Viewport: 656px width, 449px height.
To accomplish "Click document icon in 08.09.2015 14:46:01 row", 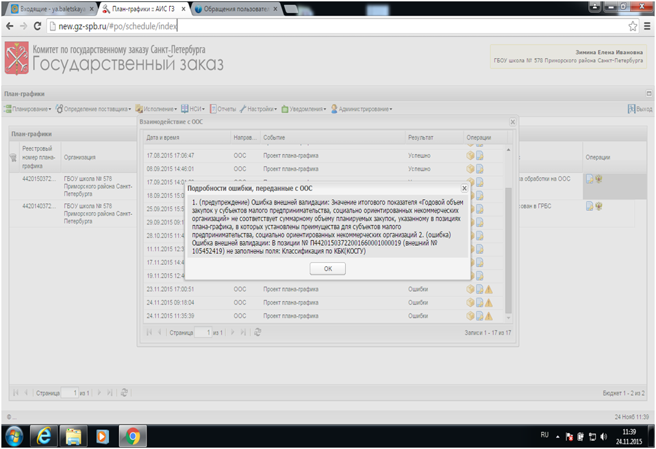I will [x=479, y=169].
